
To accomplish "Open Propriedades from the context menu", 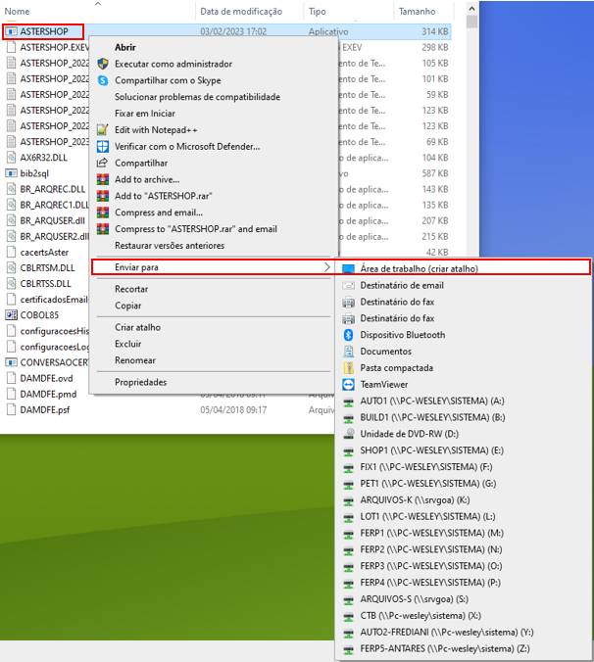I will coord(141,382).
